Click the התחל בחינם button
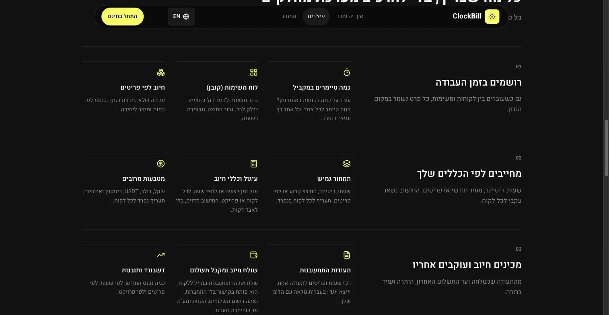 click(123, 16)
